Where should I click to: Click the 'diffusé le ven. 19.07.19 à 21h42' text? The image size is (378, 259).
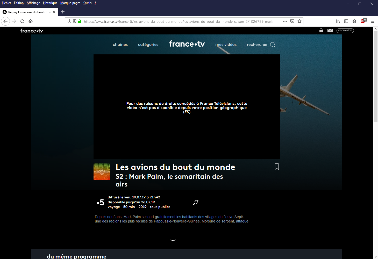(x=134, y=197)
